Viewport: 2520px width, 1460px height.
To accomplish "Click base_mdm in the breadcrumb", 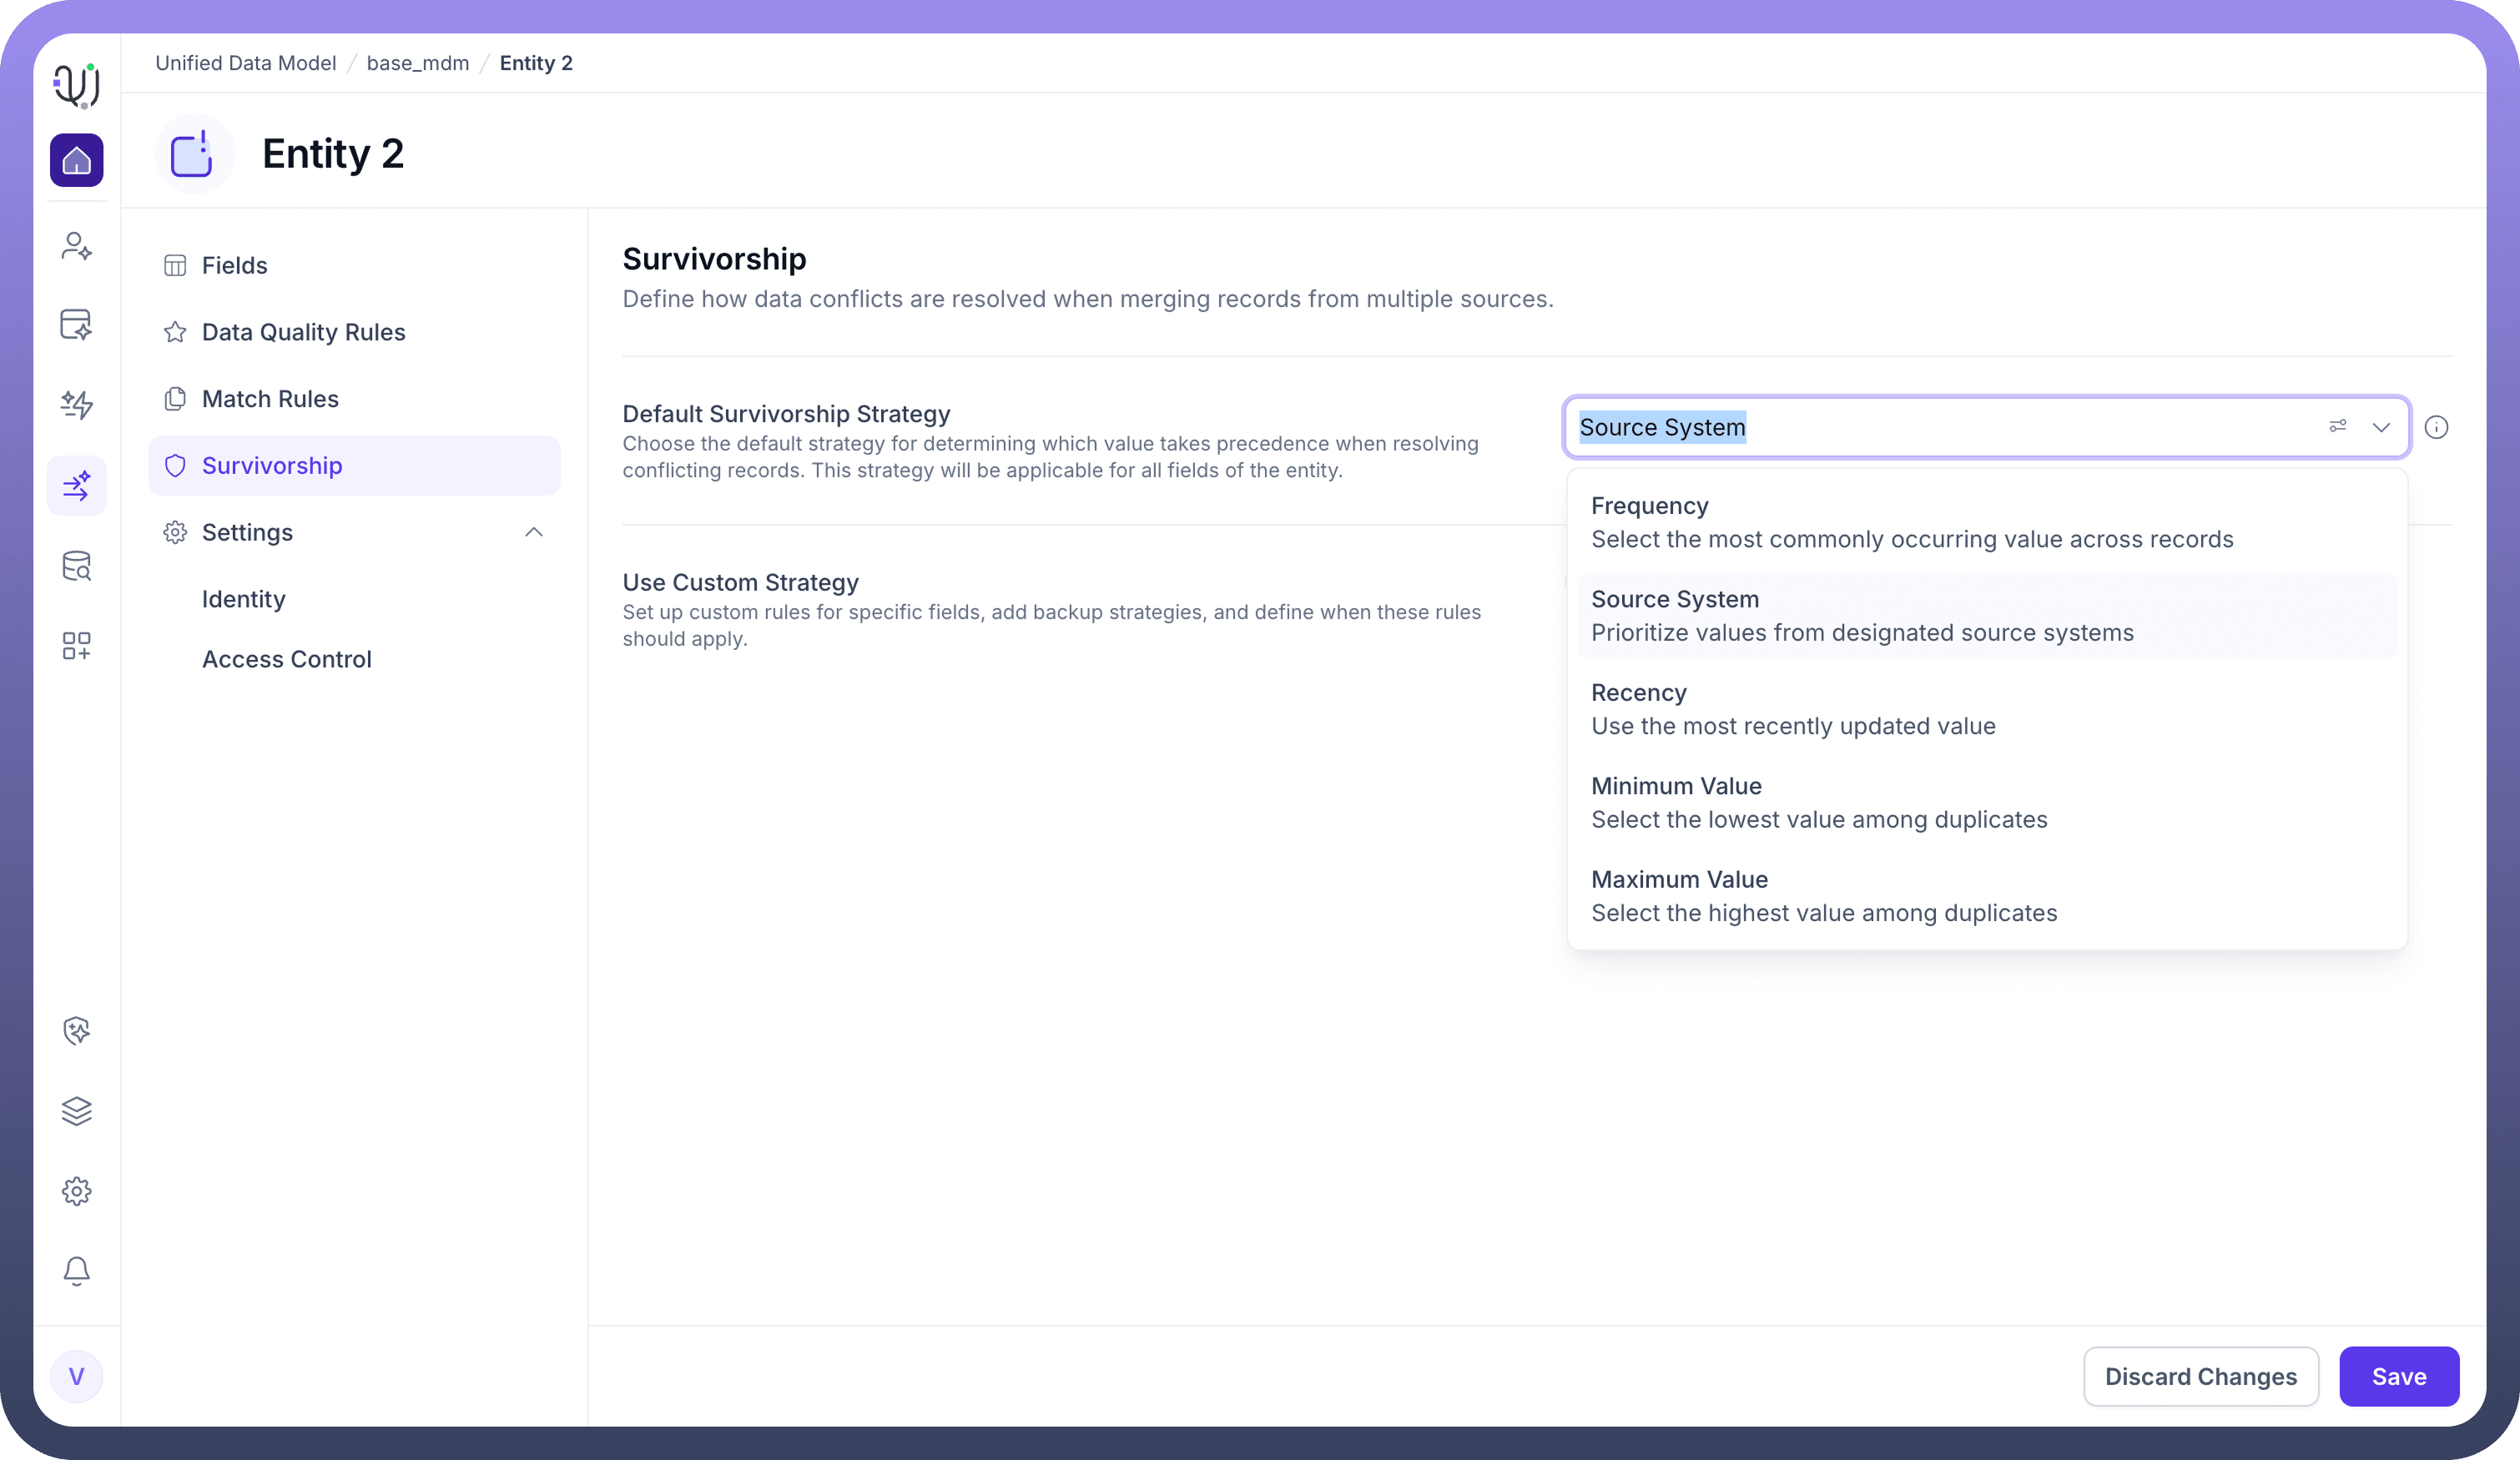I will click(x=417, y=63).
